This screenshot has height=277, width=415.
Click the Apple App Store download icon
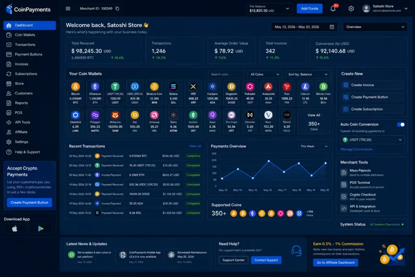[15, 229]
